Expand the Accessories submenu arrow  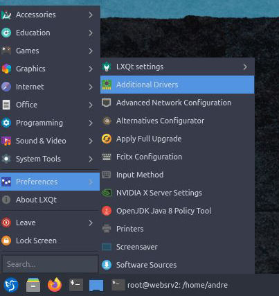[91, 15]
